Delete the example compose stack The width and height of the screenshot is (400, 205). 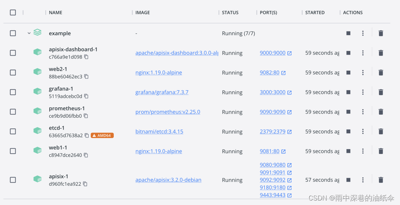(x=381, y=33)
